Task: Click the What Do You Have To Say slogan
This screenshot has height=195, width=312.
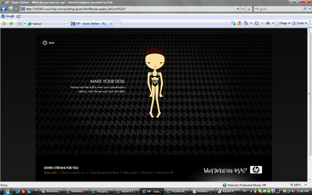Action: pyautogui.click(x=225, y=171)
